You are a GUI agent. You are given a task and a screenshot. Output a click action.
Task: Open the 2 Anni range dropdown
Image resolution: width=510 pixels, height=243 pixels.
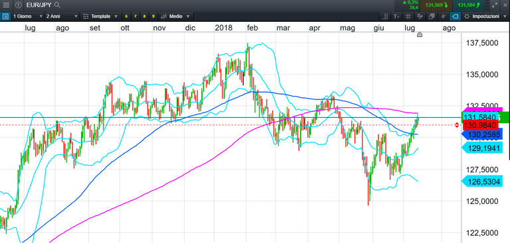[x=62, y=16]
